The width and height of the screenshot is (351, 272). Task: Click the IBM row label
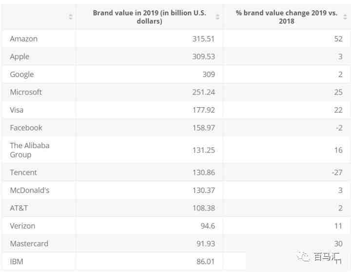(17, 261)
